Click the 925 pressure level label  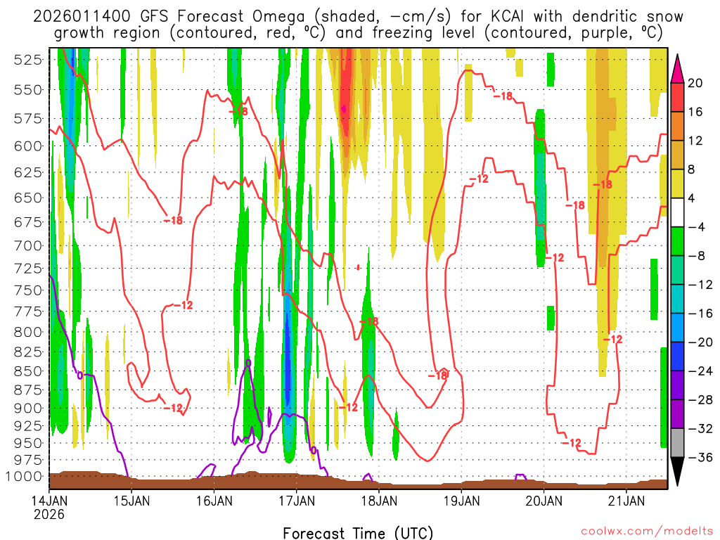click(x=28, y=425)
